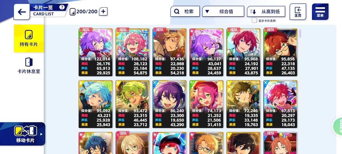Click the card list scrollbar handle

click(x=300, y=33)
